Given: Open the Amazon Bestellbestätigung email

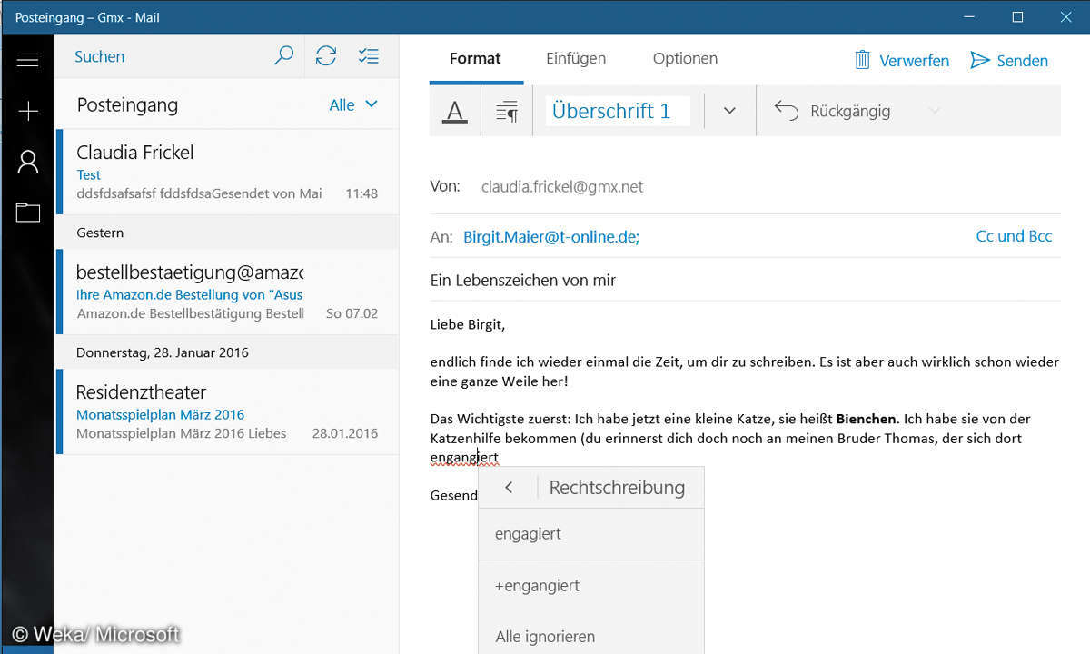Looking at the screenshot, I should coord(227,292).
